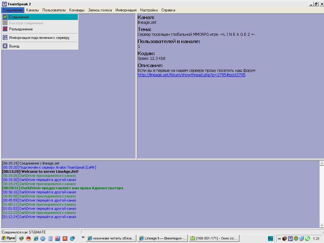Click the green checkmark tray icon

pyautogui.click(x=307, y=239)
